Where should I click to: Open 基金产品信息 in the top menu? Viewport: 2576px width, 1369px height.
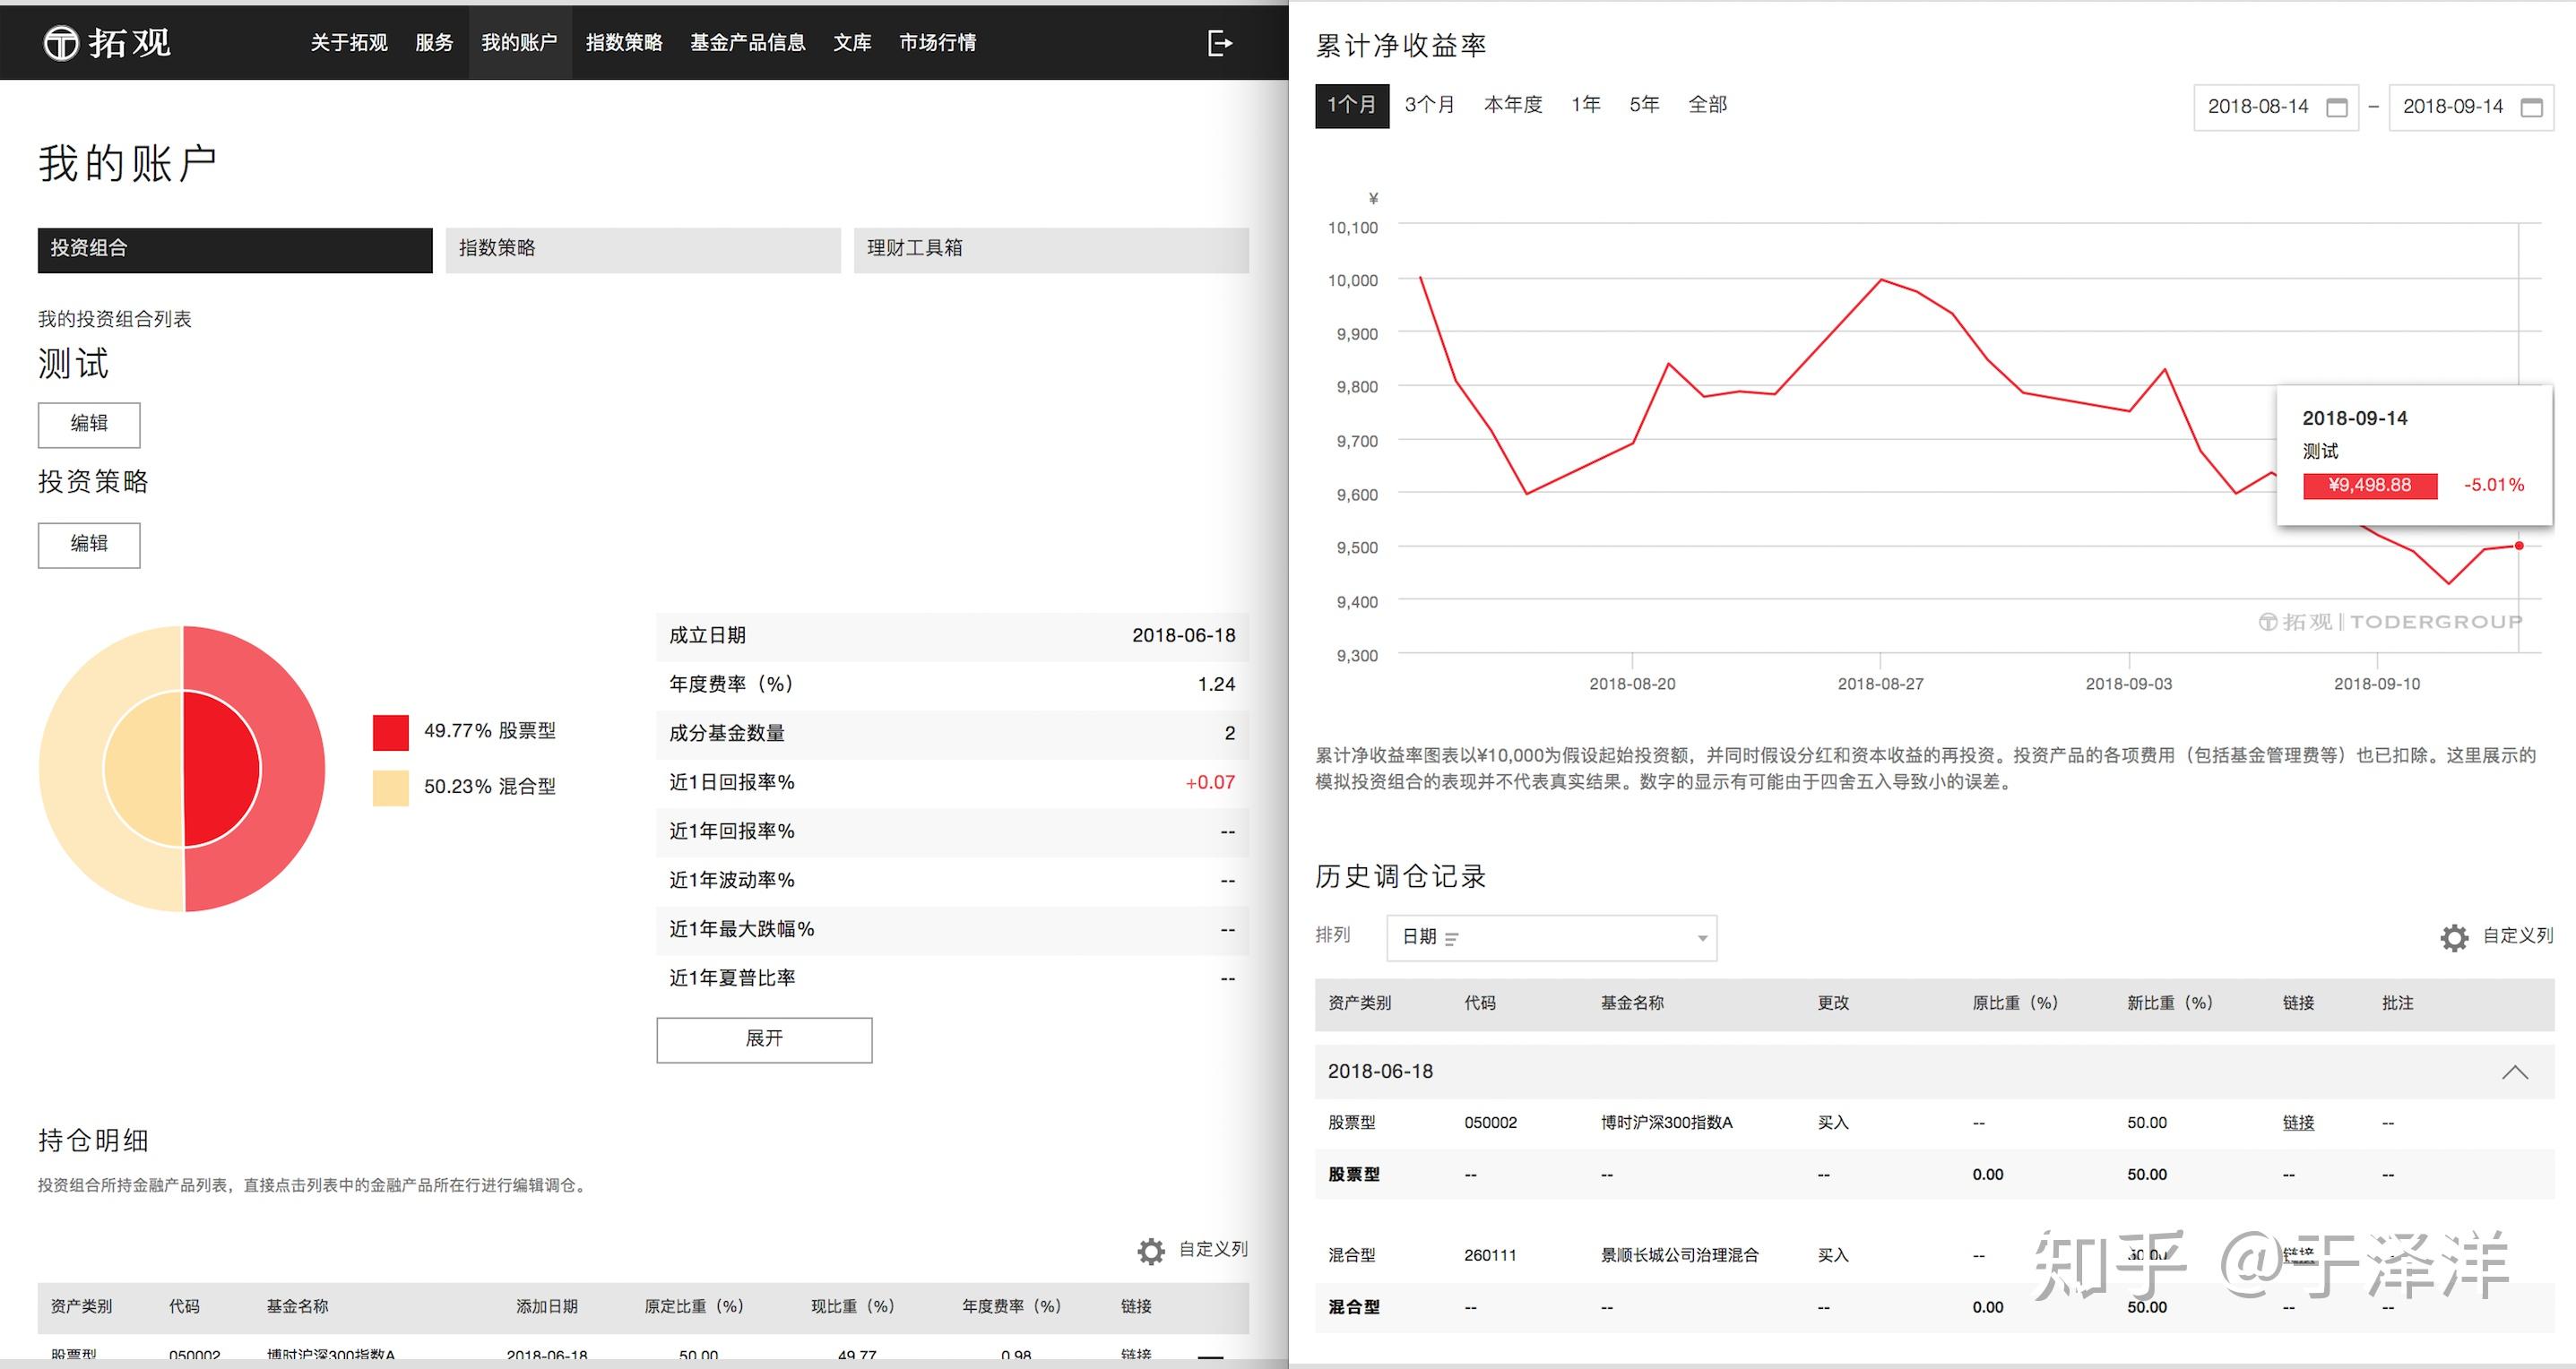(x=747, y=43)
